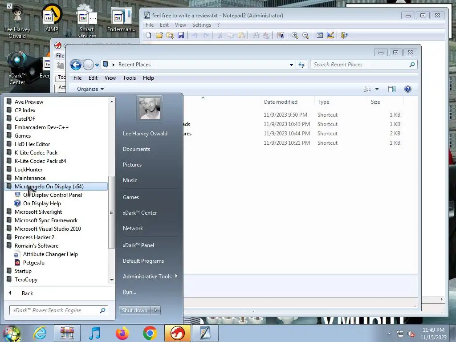Open the Organize dropdown in Explorer

tap(90, 89)
